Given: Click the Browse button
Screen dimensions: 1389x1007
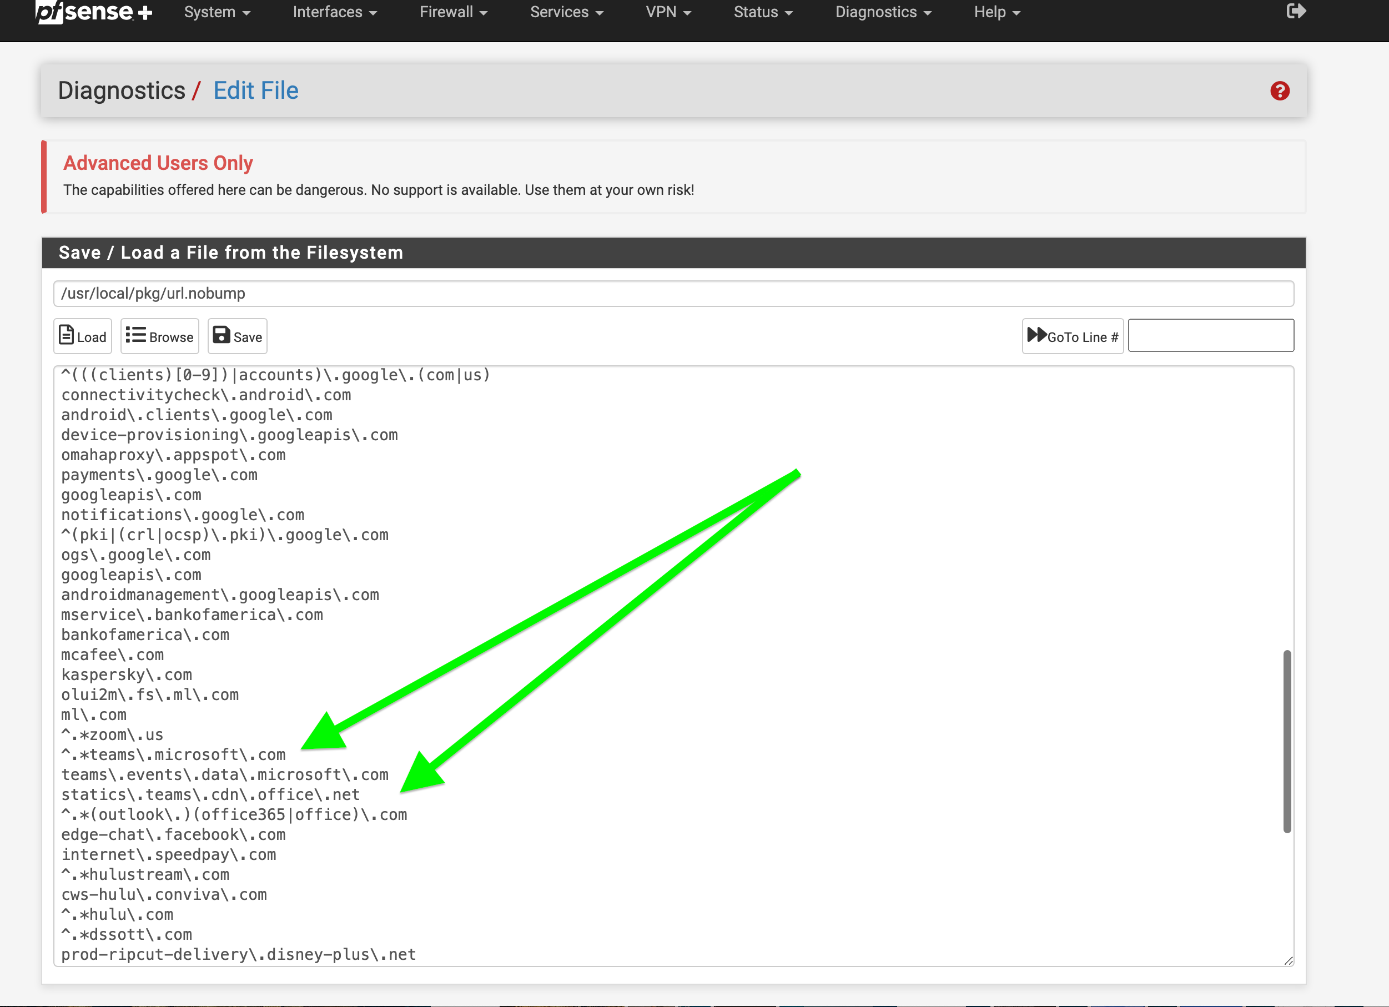Looking at the screenshot, I should tap(160, 336).
